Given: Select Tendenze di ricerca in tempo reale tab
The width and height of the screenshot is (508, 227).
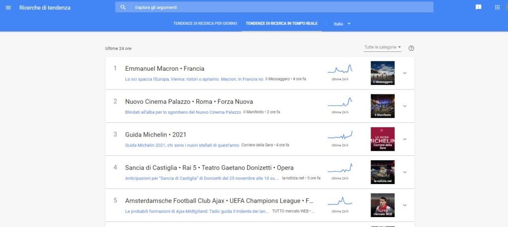Looking at the screenshot, I should (281, 23).
